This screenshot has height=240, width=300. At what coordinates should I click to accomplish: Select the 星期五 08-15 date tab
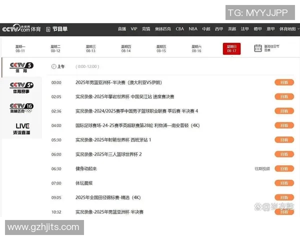point(161,48)
